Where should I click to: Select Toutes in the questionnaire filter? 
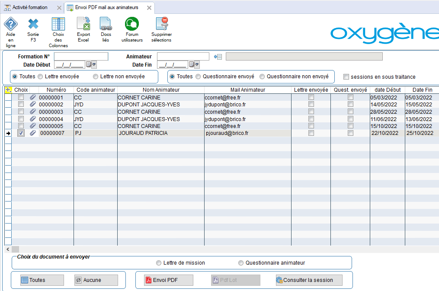pyautogui.click(x=172, y=77)
